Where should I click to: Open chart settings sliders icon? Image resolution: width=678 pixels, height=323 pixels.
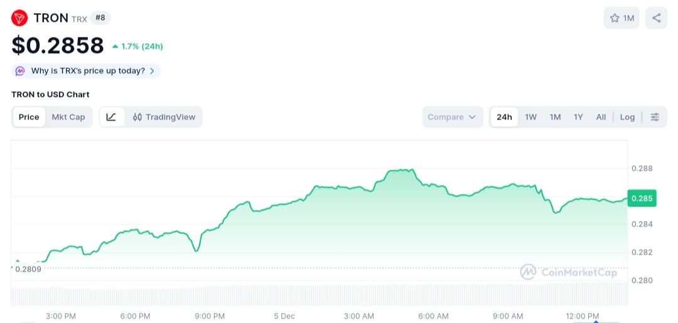coord(655,117)
